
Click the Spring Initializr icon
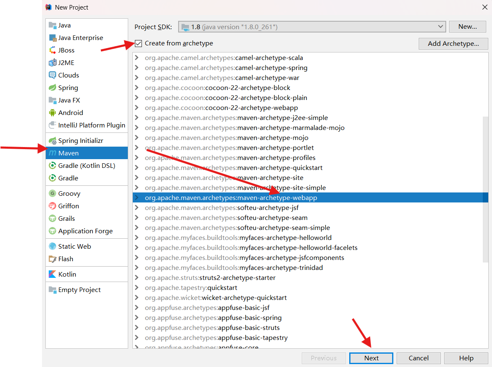pyautogui.click(x=52, y=141)
